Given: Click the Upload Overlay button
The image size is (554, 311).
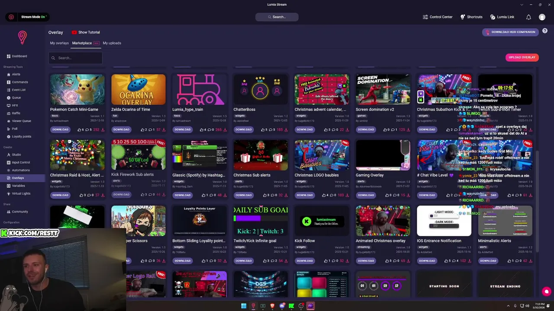Looking at the screenshot, I should point(522,57).
